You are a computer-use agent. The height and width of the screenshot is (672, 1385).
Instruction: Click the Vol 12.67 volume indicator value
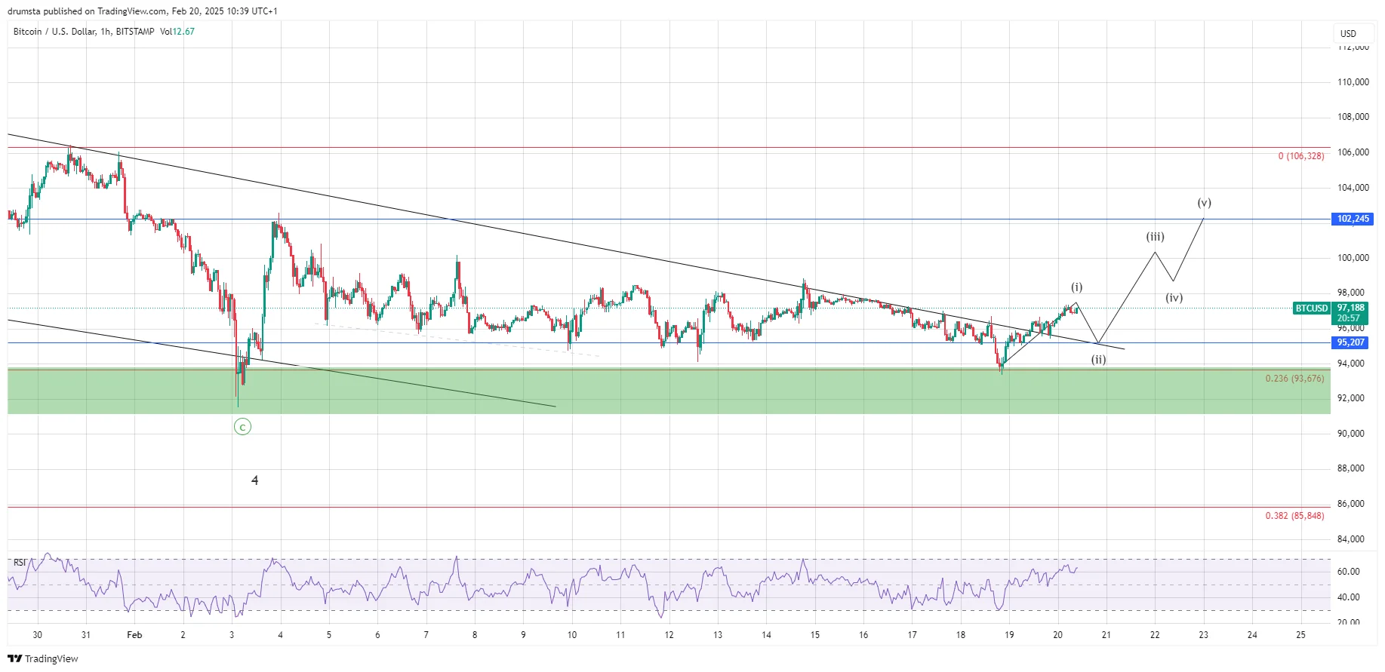point(177,32)
